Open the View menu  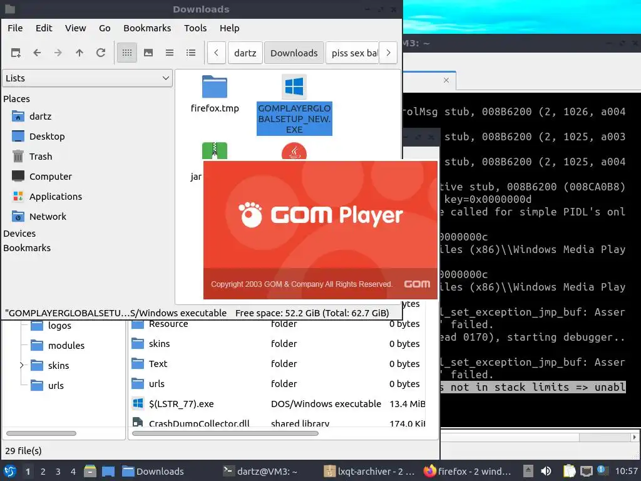(76, 28)
